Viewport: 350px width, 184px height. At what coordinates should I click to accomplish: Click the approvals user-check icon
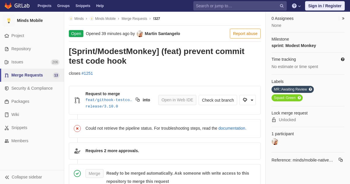(77, 151)
